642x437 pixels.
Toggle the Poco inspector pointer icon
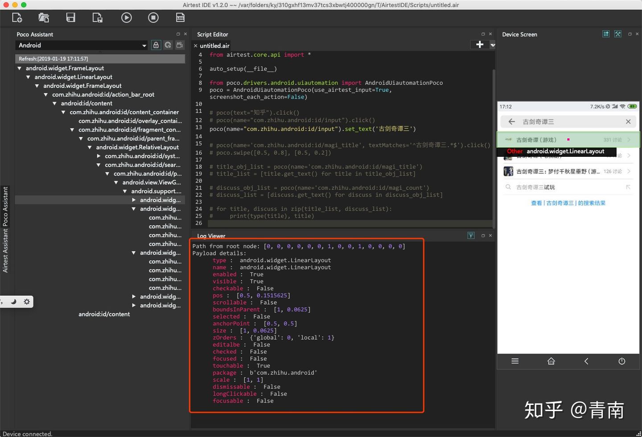click(x=168, y=45)
